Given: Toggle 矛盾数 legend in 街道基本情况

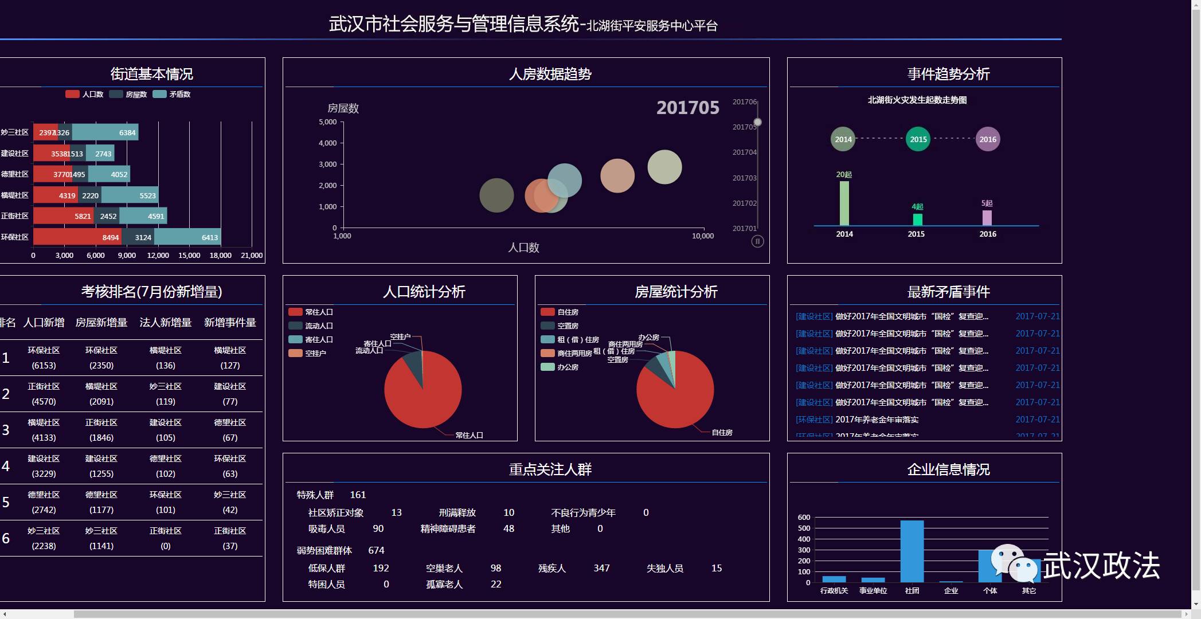Looking at the screenshot, I should click(x=172, y=94).
